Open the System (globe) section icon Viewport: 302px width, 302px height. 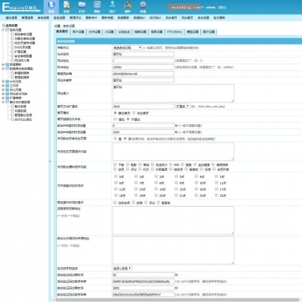point(51,7)
